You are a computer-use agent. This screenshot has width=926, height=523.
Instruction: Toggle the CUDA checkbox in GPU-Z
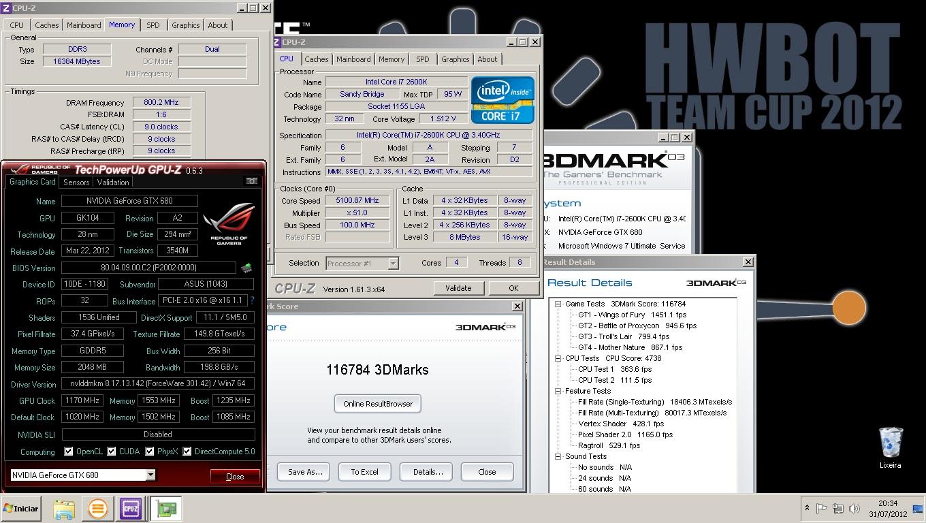111,451
